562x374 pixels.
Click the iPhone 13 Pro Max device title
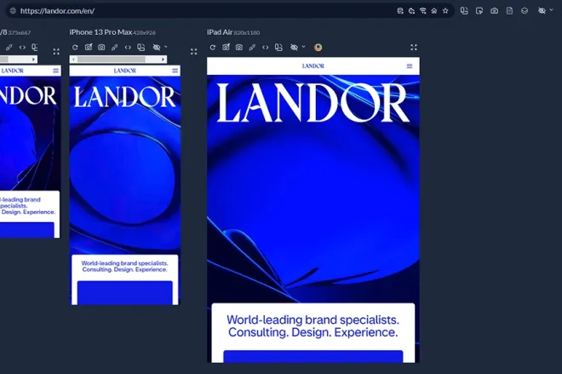[100, 32]
